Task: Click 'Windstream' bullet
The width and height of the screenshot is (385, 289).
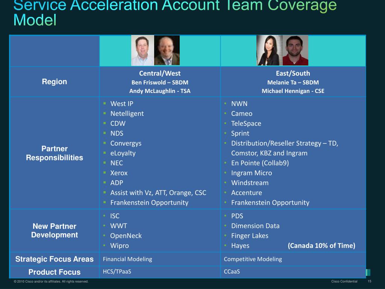Action: click(250, 183)
